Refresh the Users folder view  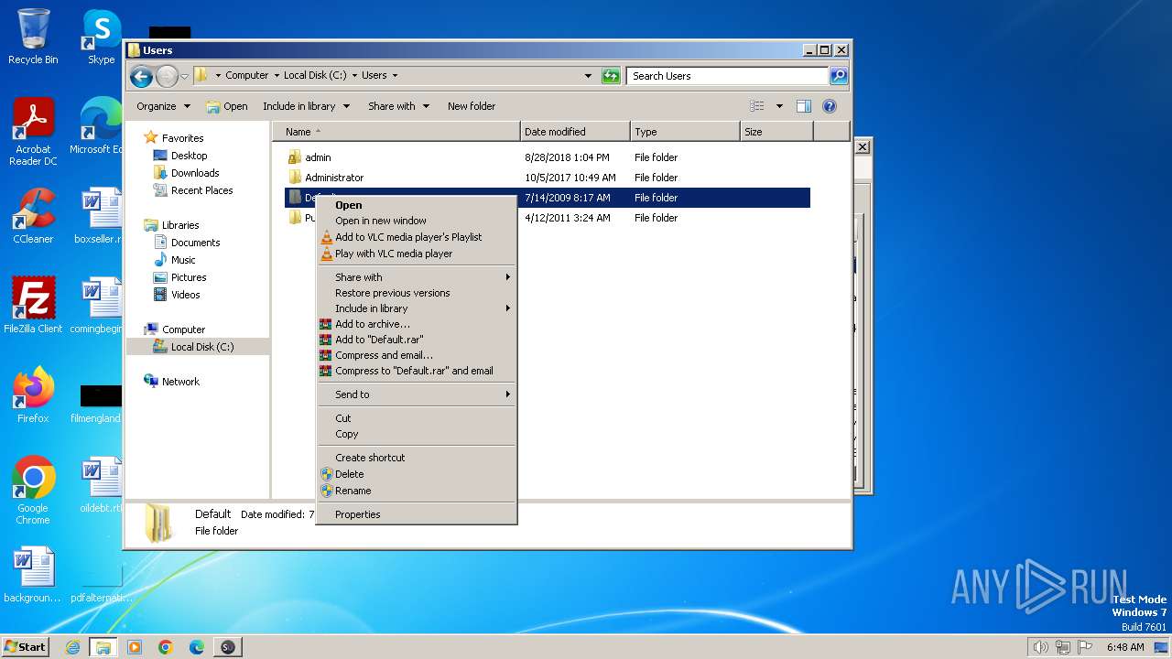611,76
